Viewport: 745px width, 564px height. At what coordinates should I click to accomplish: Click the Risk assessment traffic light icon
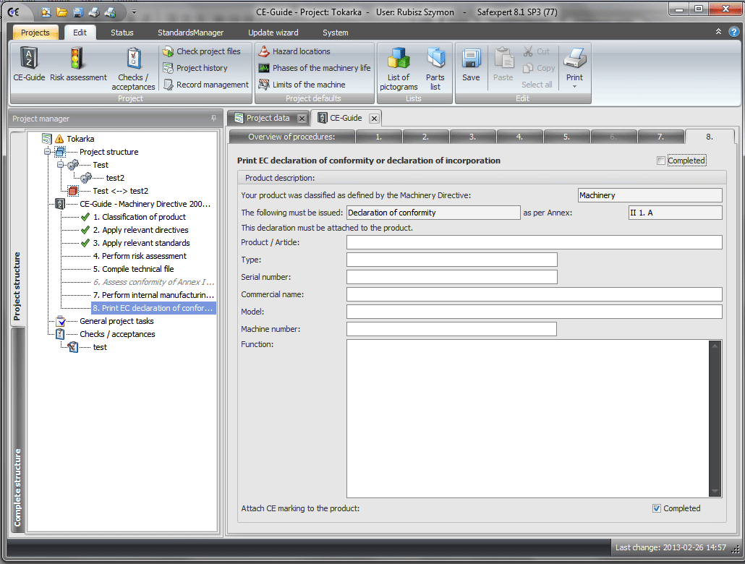click(78, 60)
